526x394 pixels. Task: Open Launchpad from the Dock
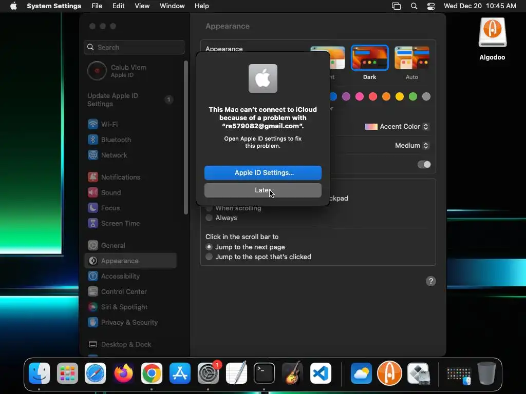point(67,373)
